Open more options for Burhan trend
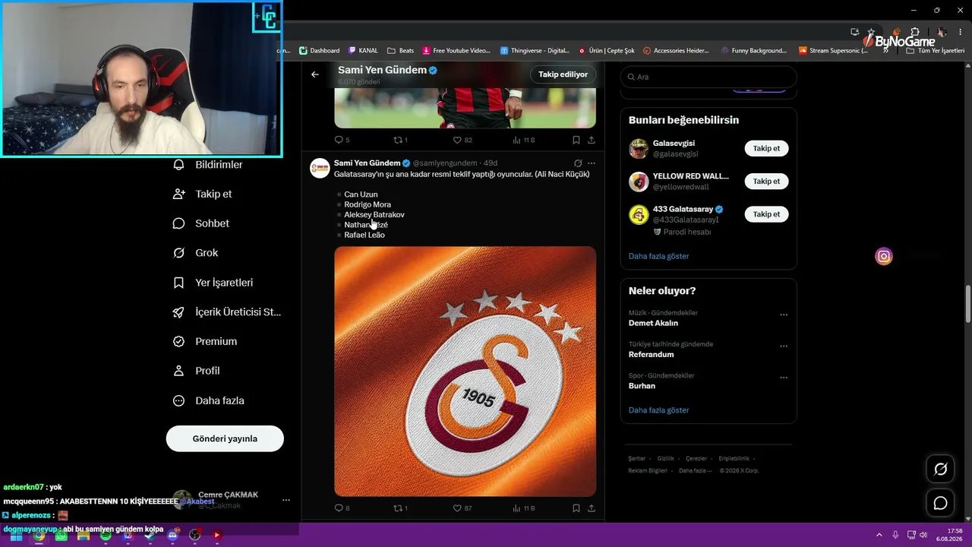Screen dimensions: 972x547 point(784,378)
